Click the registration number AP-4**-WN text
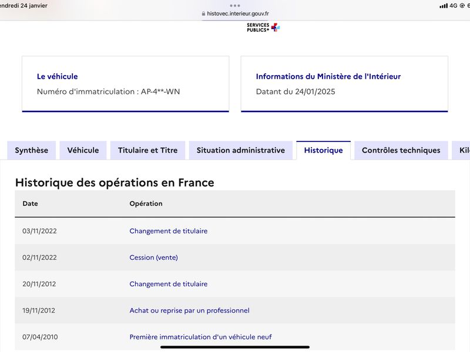The width and height of the screenshot is (470, 352). pos(160,92)
